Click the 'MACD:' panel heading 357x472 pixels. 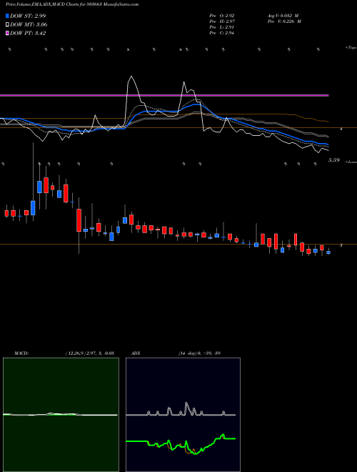[21, 353]
